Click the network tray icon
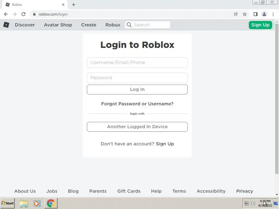Image resolution: width=279 pixels, height=209 pixels. 246,203
